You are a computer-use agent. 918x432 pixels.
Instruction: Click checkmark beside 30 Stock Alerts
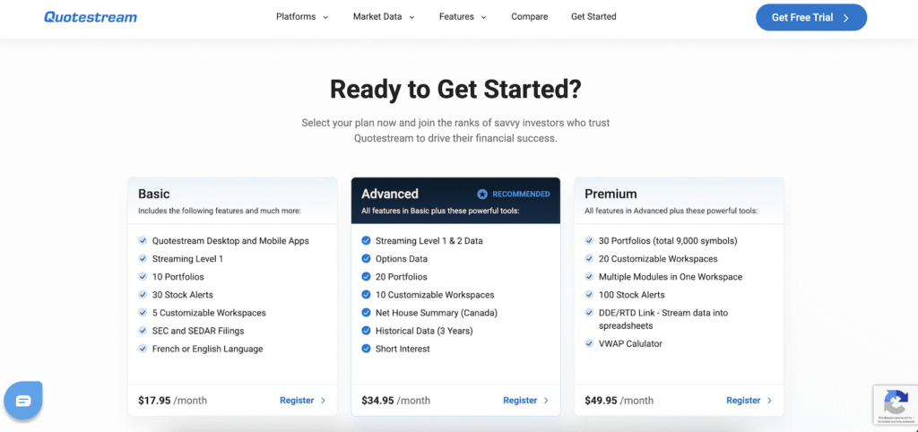tap(143, 295)
